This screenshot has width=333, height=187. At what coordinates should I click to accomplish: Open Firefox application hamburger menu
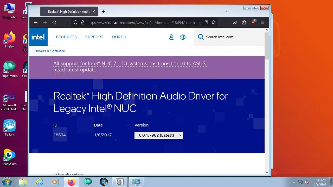point(263,23)
